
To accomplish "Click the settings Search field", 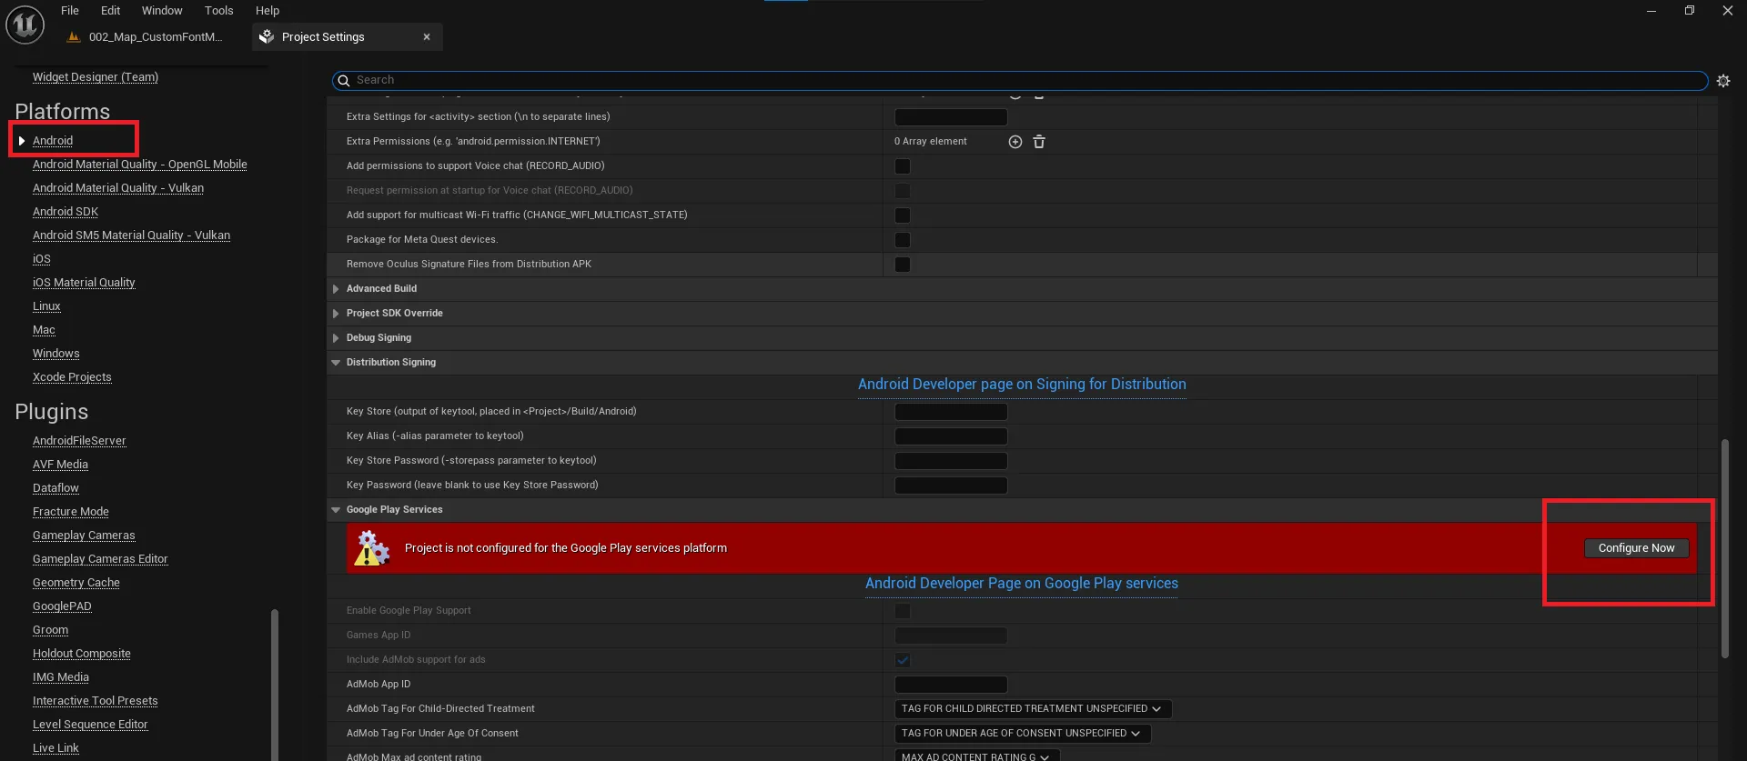I will tap(1019, 81).
